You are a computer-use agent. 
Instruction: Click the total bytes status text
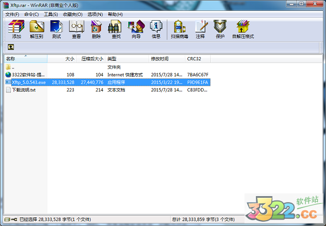point(203,219)
